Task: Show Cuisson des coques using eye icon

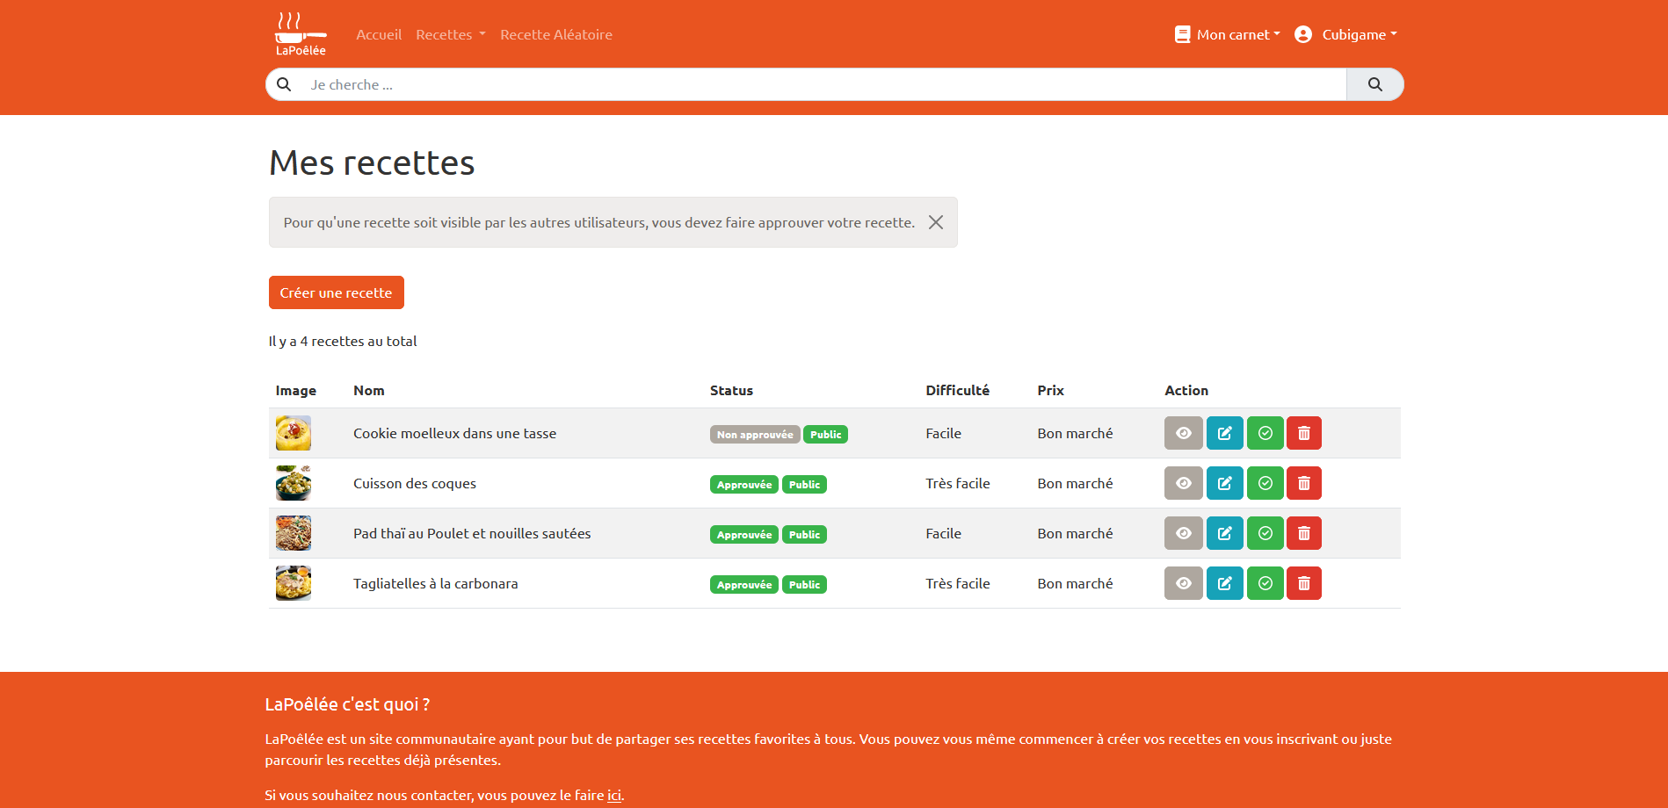Action: 1183,483
